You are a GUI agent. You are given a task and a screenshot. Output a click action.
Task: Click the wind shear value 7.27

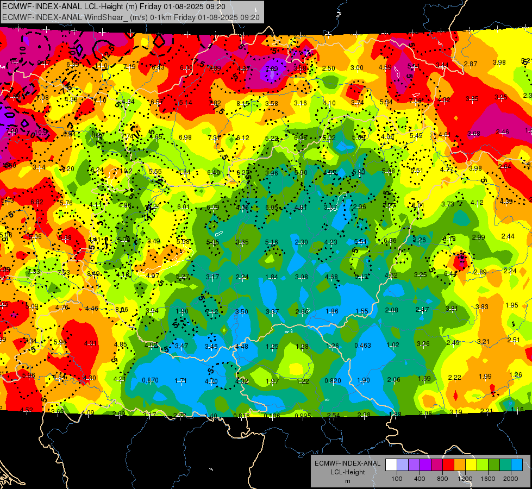389,205
